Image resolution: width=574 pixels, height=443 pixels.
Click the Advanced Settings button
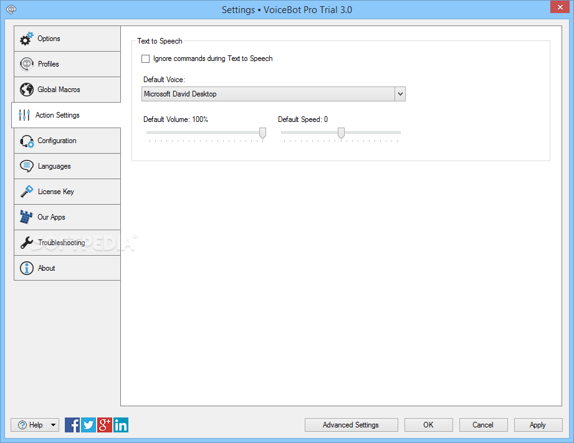pos(351,425)
